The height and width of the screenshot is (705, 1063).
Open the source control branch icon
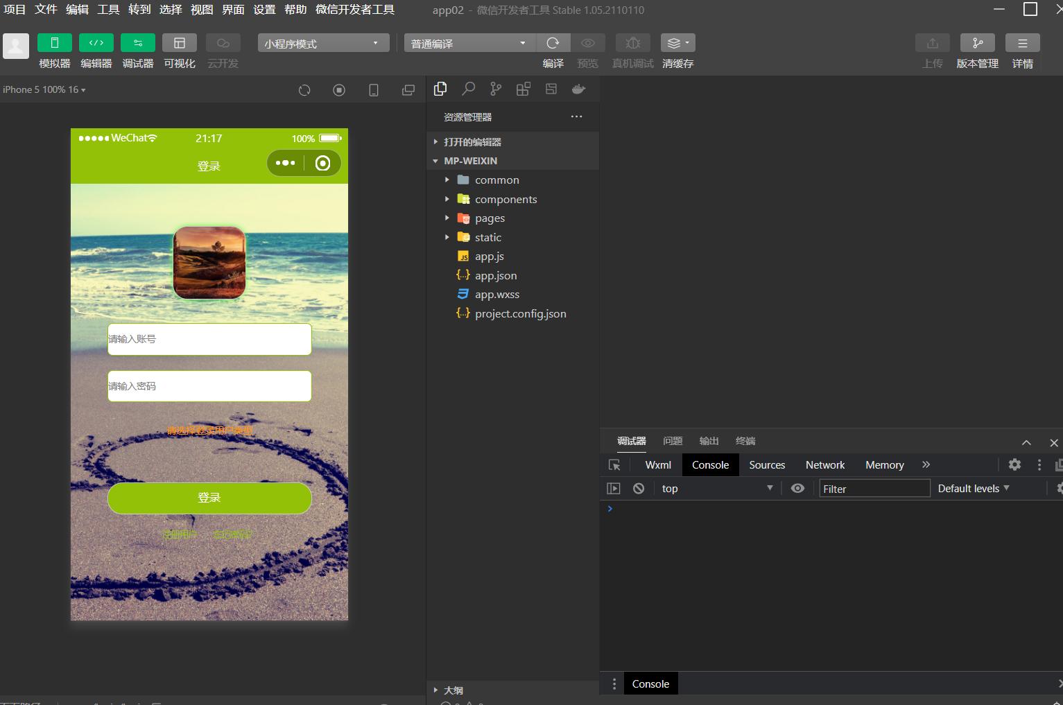click(495, 89)
